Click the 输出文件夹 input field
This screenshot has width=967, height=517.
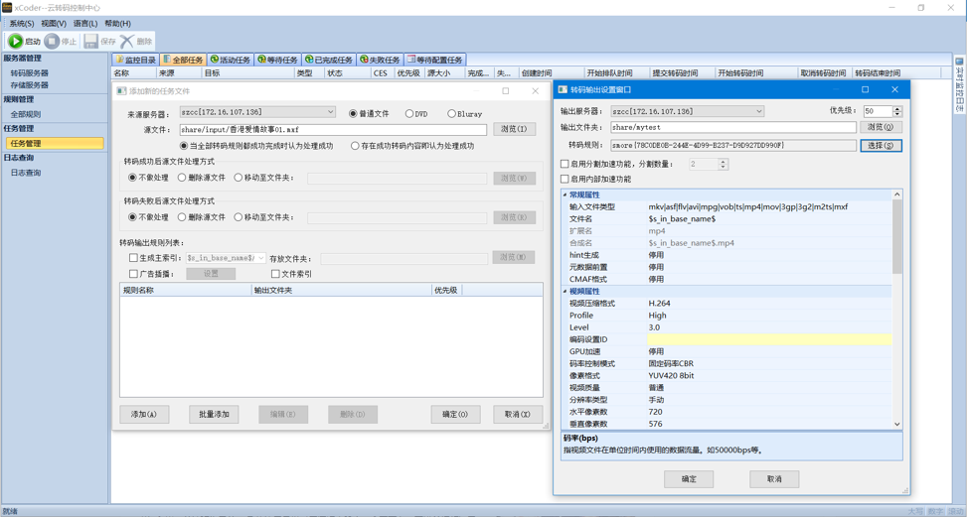(732, 128)
